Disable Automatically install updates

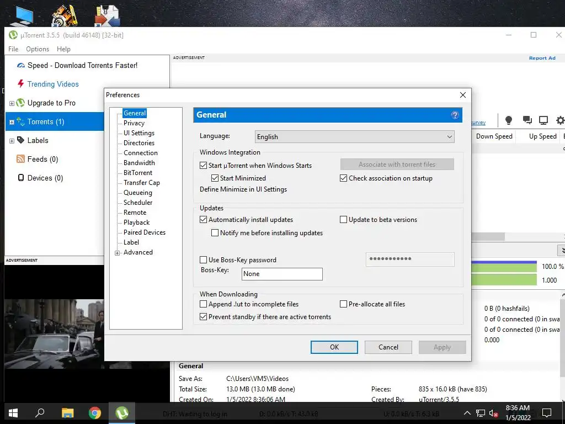[x=203, y=220]
